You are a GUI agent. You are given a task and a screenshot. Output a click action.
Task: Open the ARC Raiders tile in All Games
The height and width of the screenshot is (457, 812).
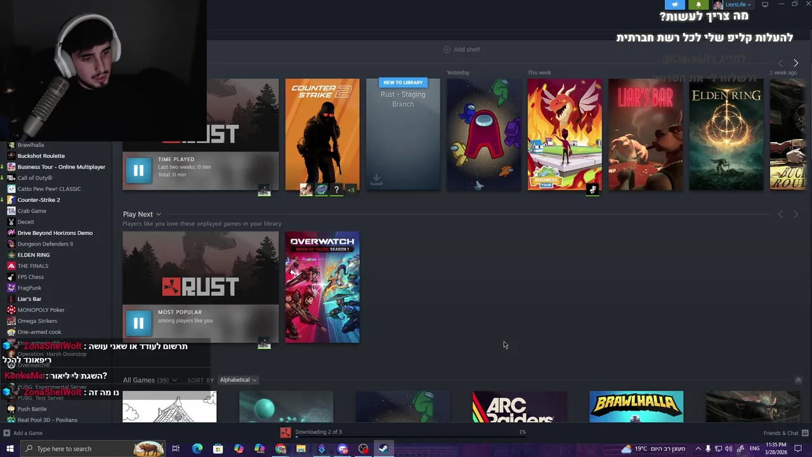click(x=520, y=407)
